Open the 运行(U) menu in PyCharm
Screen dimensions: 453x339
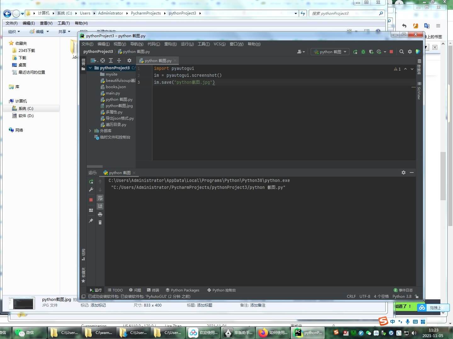(x=187, y=44)
